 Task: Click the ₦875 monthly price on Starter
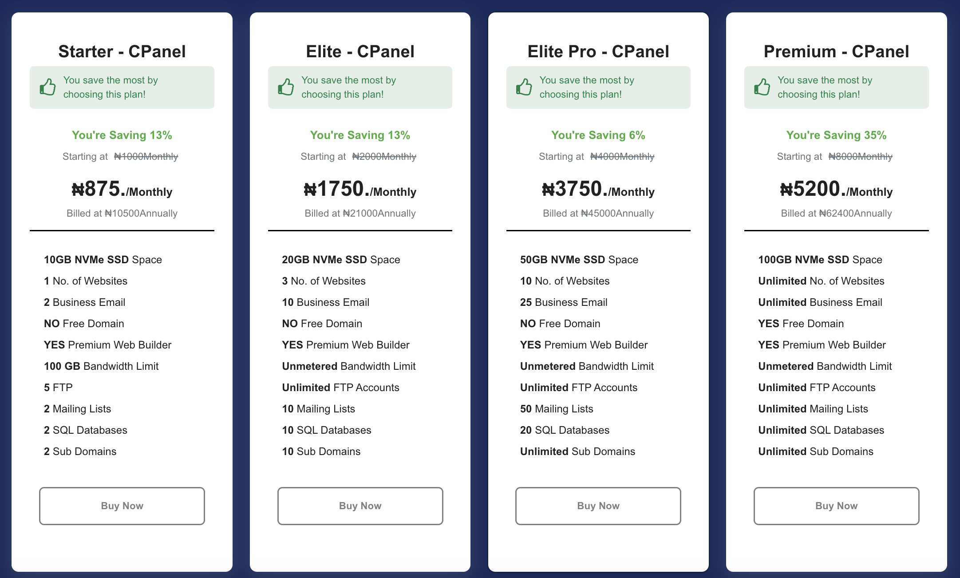pos(122,190)
